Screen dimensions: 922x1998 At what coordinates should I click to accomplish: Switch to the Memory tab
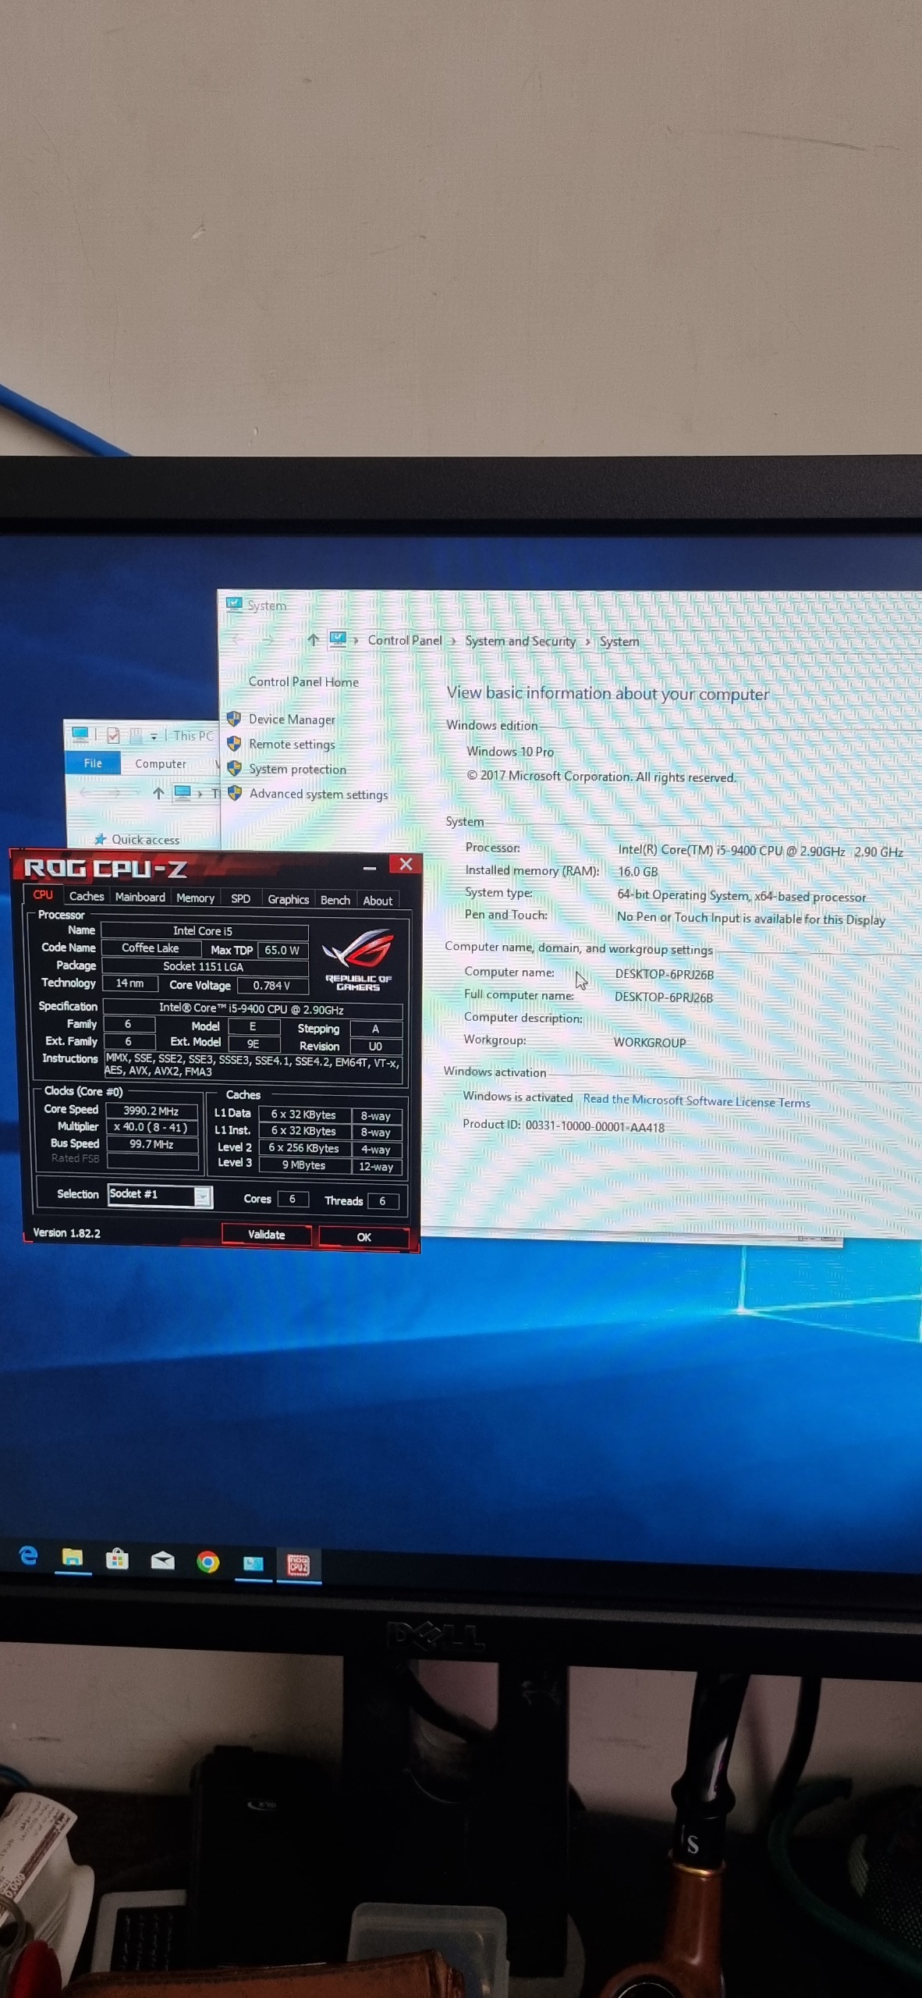(x=195, y=898)
